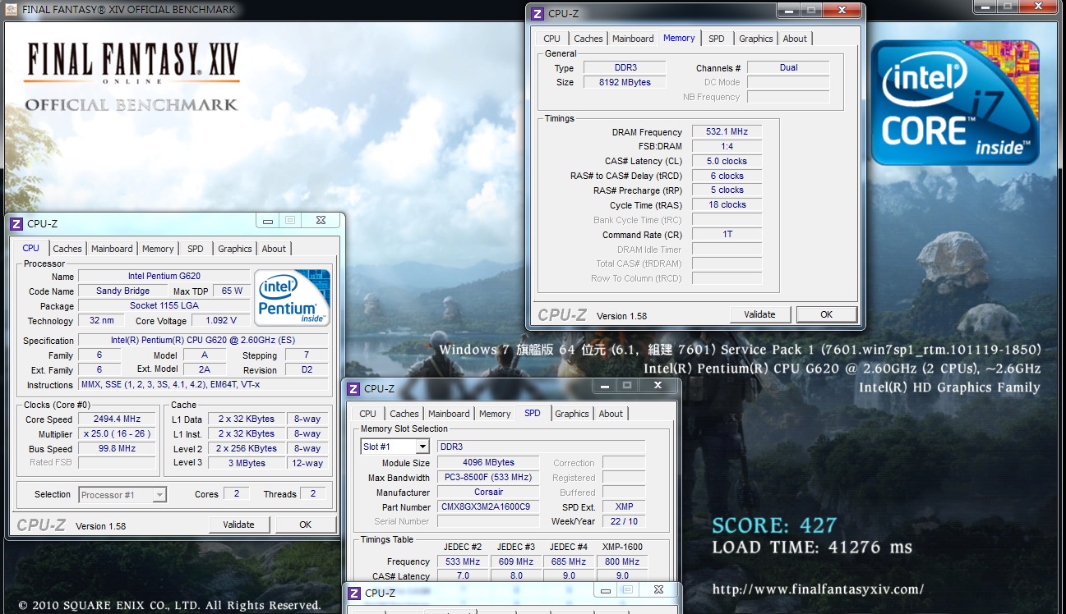Select the SPD tab in the middle CPU-Z window

(x=533, y=413)
